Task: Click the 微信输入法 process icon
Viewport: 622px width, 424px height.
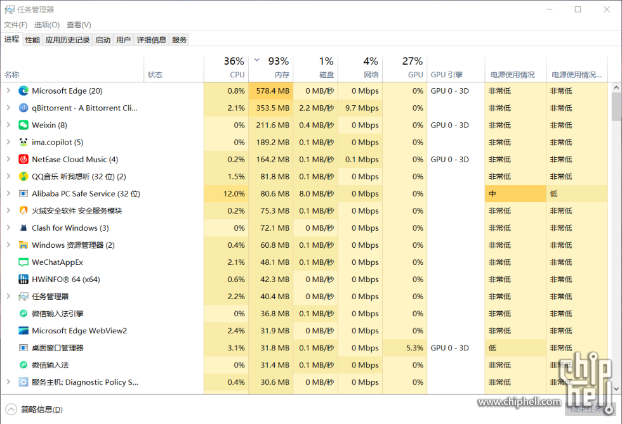Action: 23,365
